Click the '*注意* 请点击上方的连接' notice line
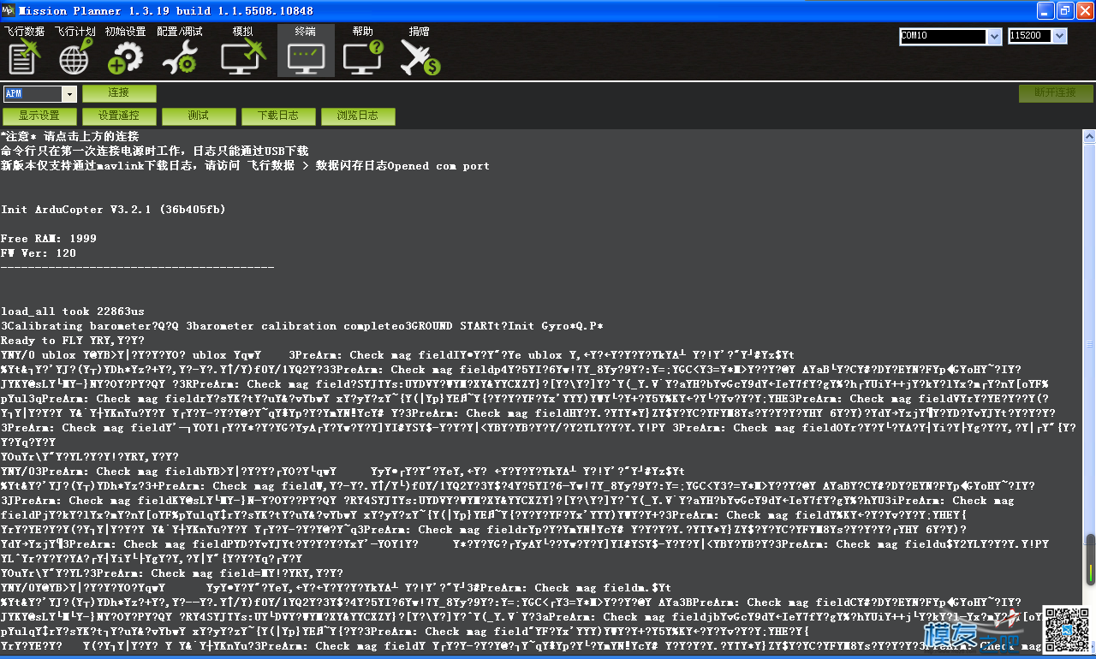This screenshot has height=659, width=1096. pos(69,136)
